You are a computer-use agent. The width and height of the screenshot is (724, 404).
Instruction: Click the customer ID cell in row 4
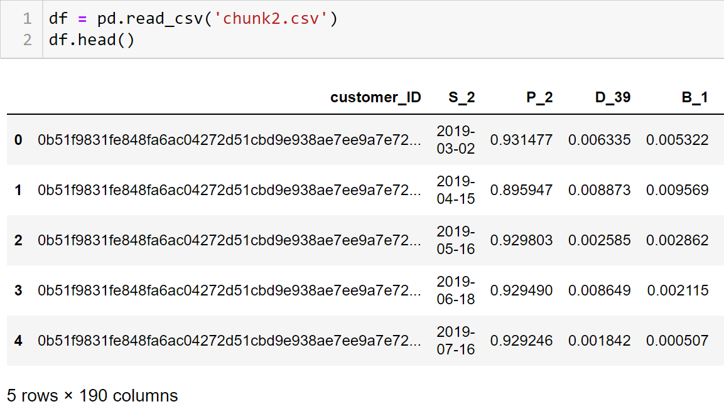(x=229, y=341)
